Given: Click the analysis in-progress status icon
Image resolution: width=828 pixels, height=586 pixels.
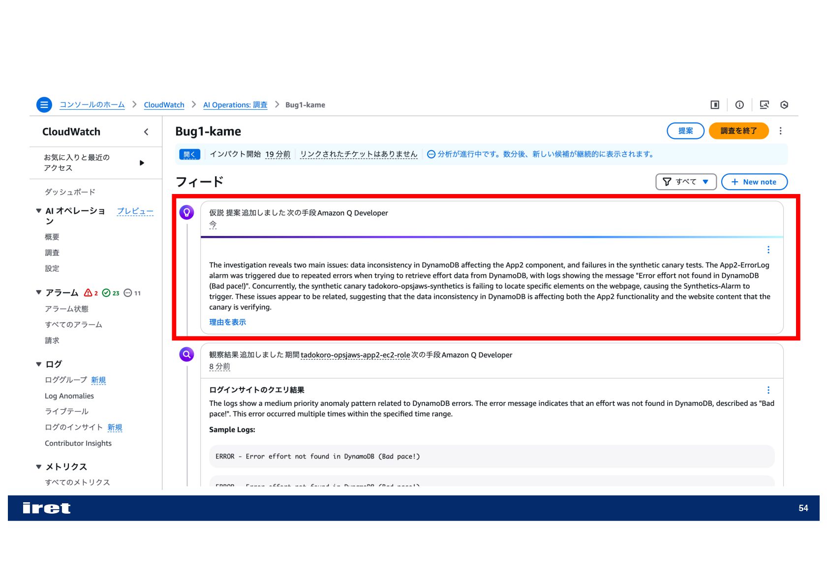Looking at the screenshot, I should click(431, 155).
